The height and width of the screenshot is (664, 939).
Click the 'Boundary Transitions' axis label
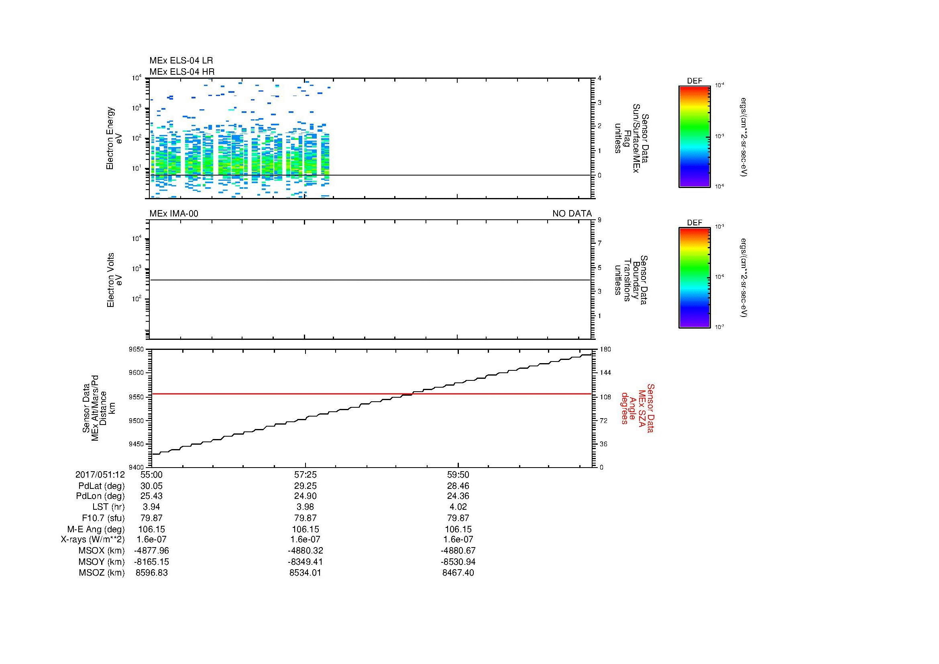pos(631,280)
